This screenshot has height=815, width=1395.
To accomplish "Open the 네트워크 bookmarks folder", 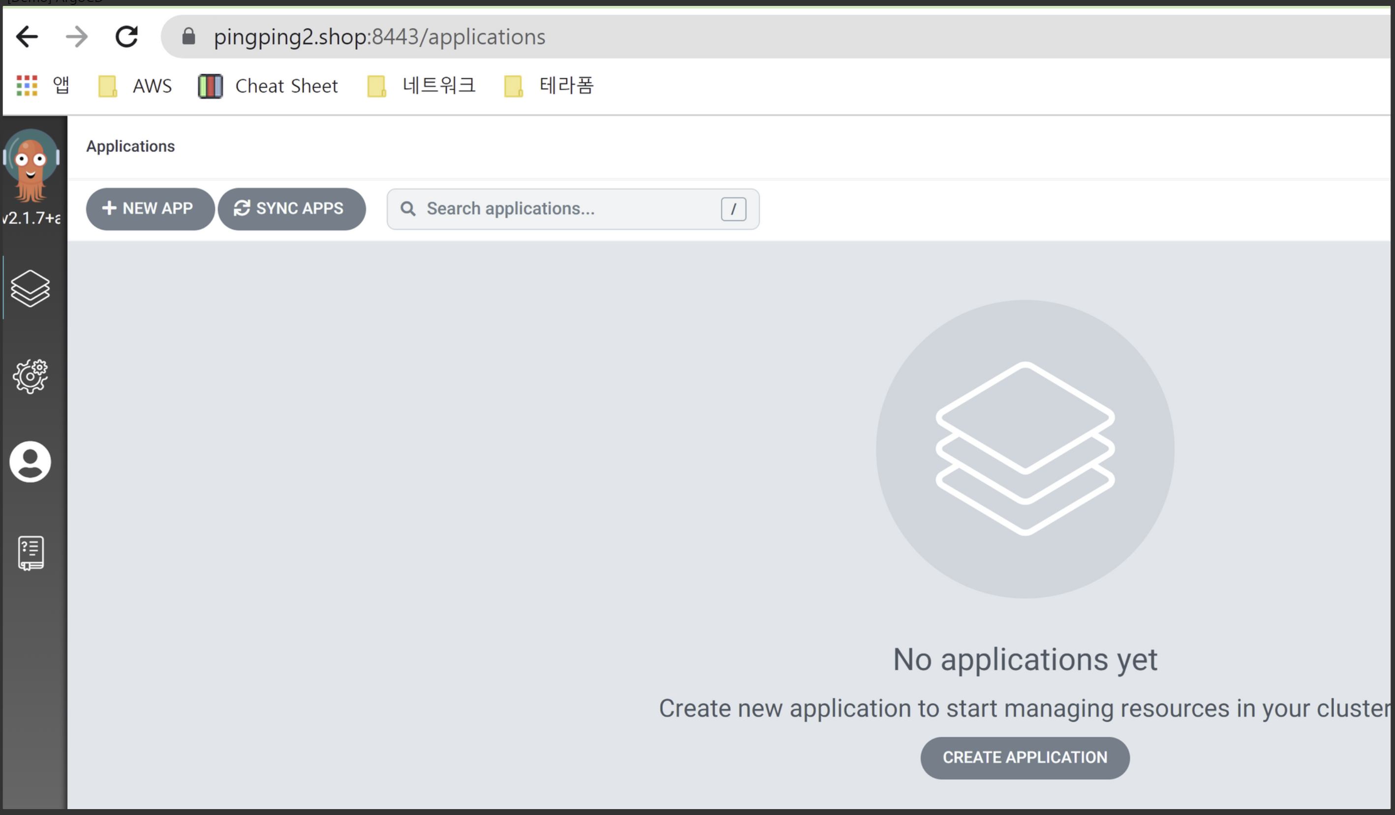I will [422, 86].
